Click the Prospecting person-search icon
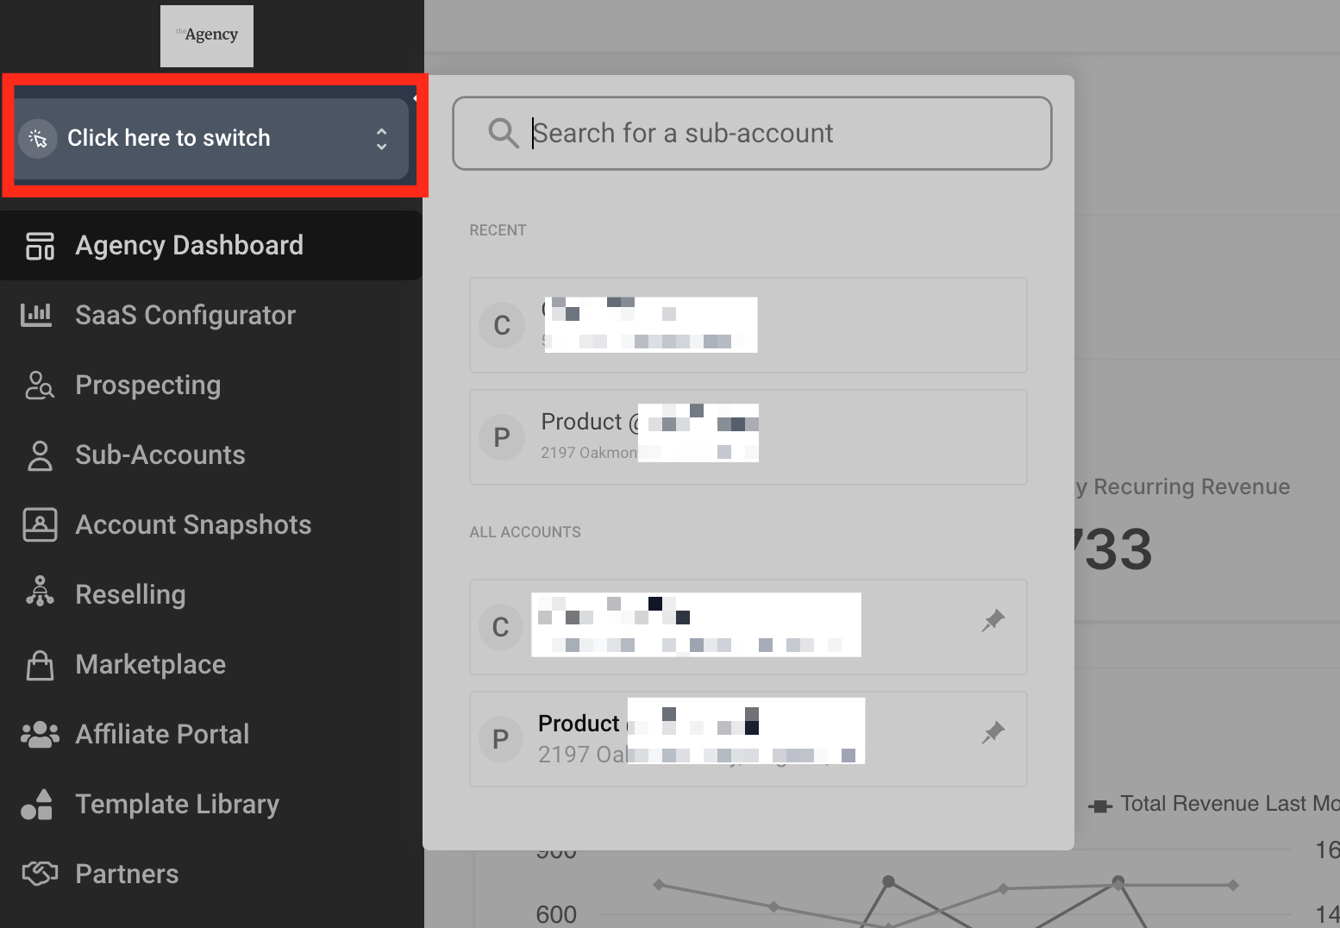The width and height of the screenshot is (1340, 928). coord(39,386)
